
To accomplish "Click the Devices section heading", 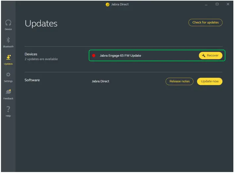I will pyautogui.click(x=31, y=54).
